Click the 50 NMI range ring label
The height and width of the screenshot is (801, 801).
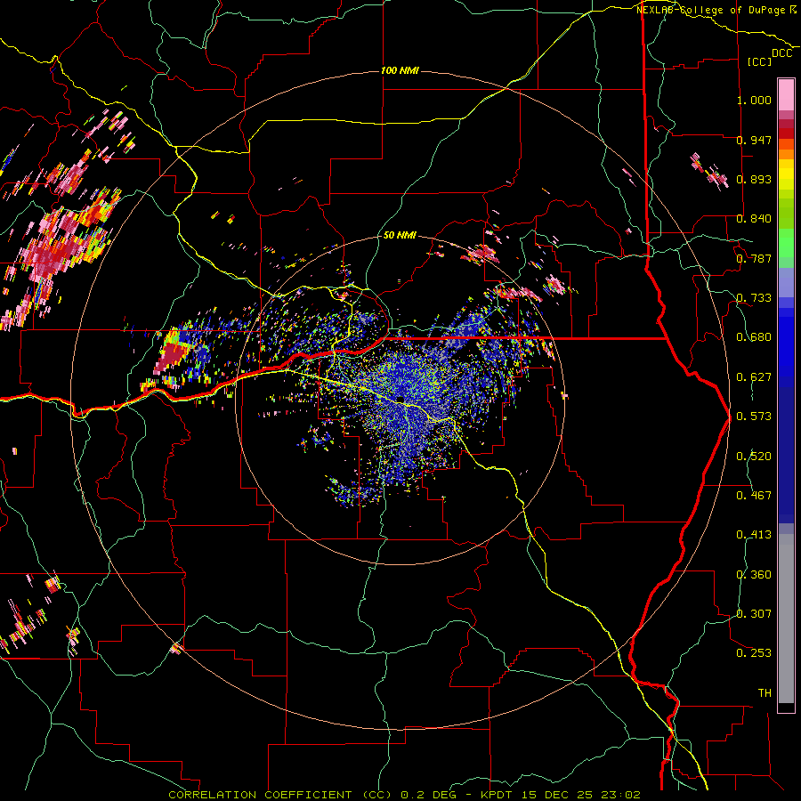[x=400, y=235]
